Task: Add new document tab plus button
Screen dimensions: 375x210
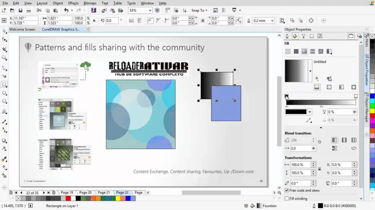Action: (x=88, y=29)
